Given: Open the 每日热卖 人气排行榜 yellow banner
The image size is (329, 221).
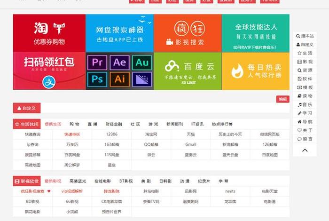Looking at the screenshot, I should 256,71.
